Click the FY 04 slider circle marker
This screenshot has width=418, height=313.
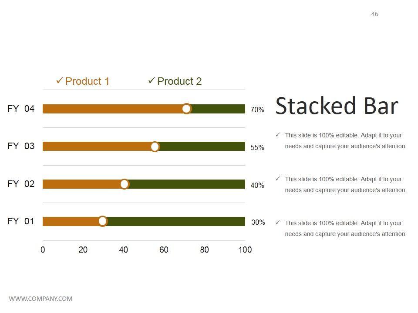click(x=186, y=109)
